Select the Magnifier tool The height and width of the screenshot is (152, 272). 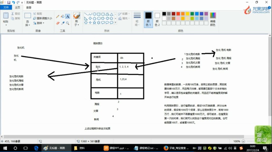click(x=68, y=23)
